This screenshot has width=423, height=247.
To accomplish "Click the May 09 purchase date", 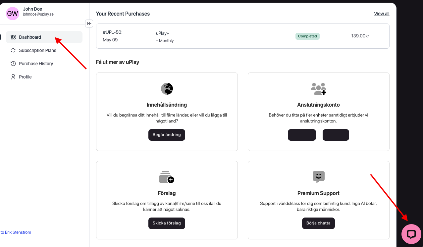I will (x=110, y=40).
